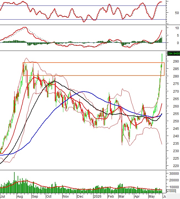Select the 235 price level label
The width and height of the screenshot is (180, 199).
176,144
